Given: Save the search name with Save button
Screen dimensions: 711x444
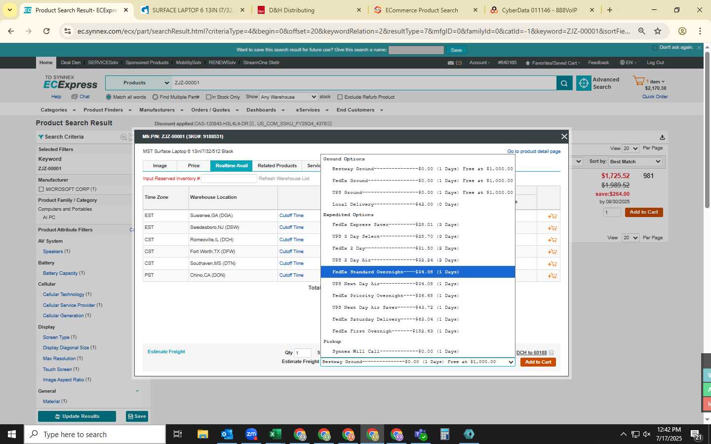Looking at the screenshot, I should pos(456,50).
